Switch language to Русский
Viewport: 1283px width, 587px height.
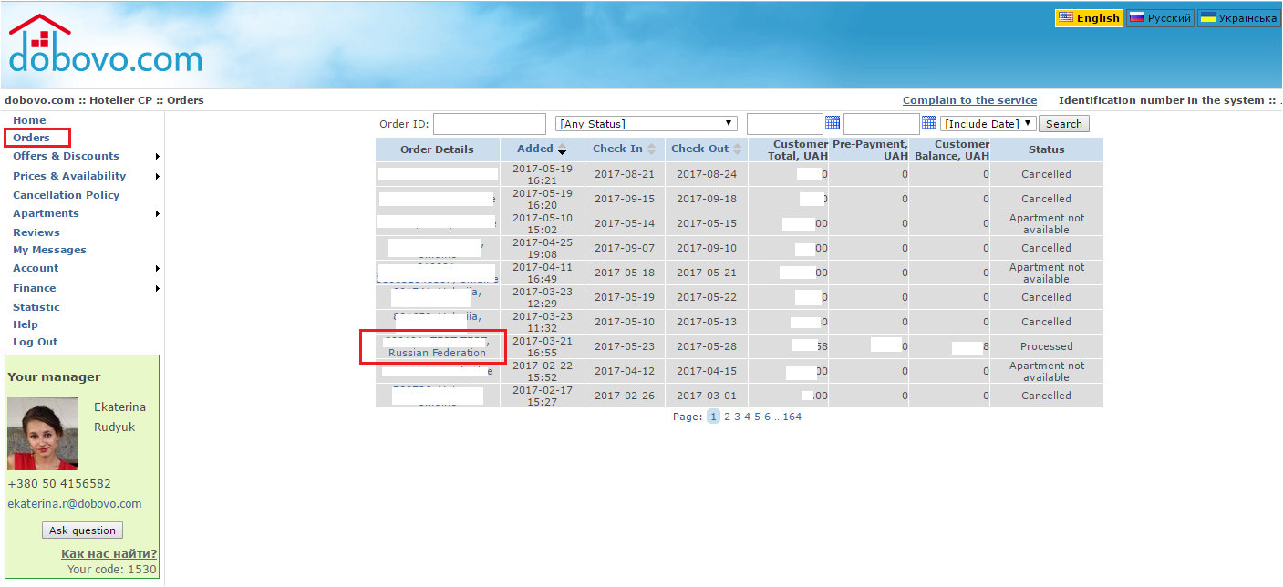[1160, 18]
